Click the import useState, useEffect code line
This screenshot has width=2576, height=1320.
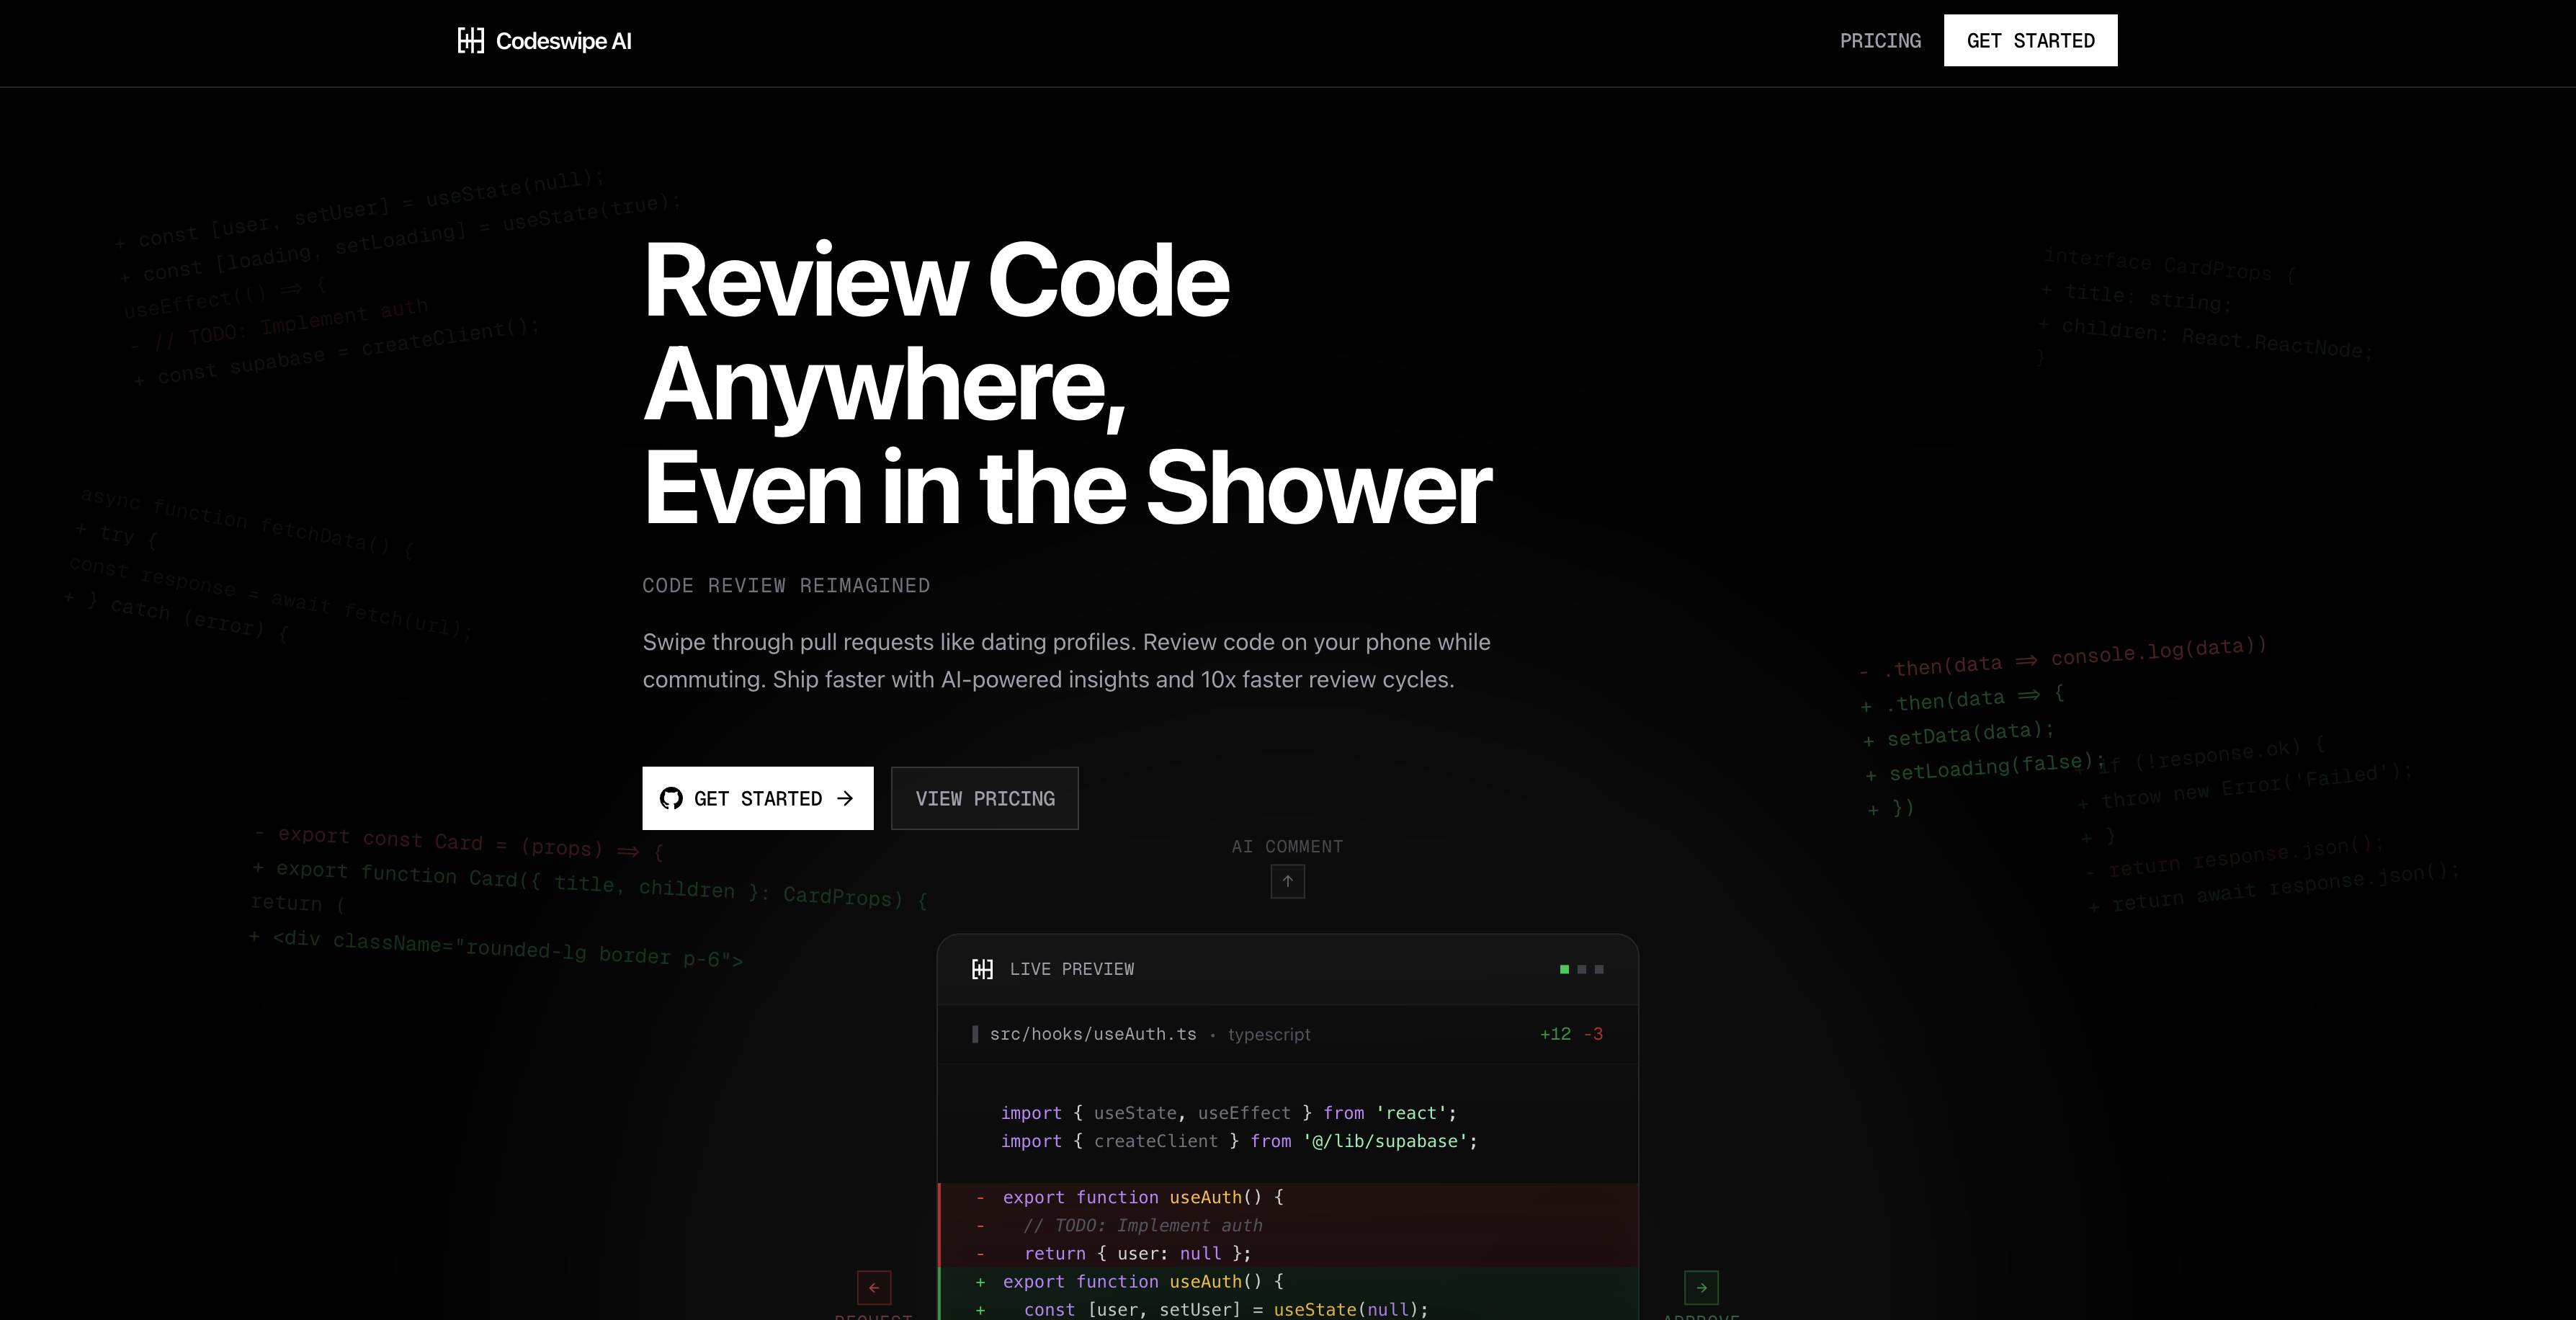pos(1228,1113)
